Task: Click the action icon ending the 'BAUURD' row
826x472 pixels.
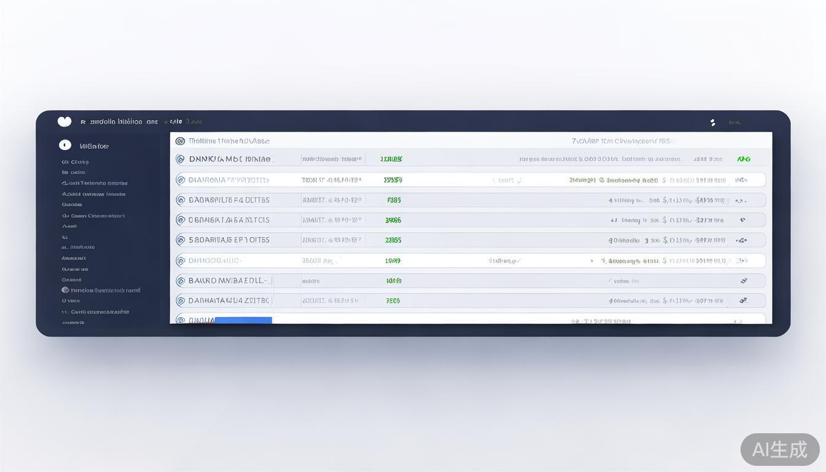Action: (x=744, y=281)
